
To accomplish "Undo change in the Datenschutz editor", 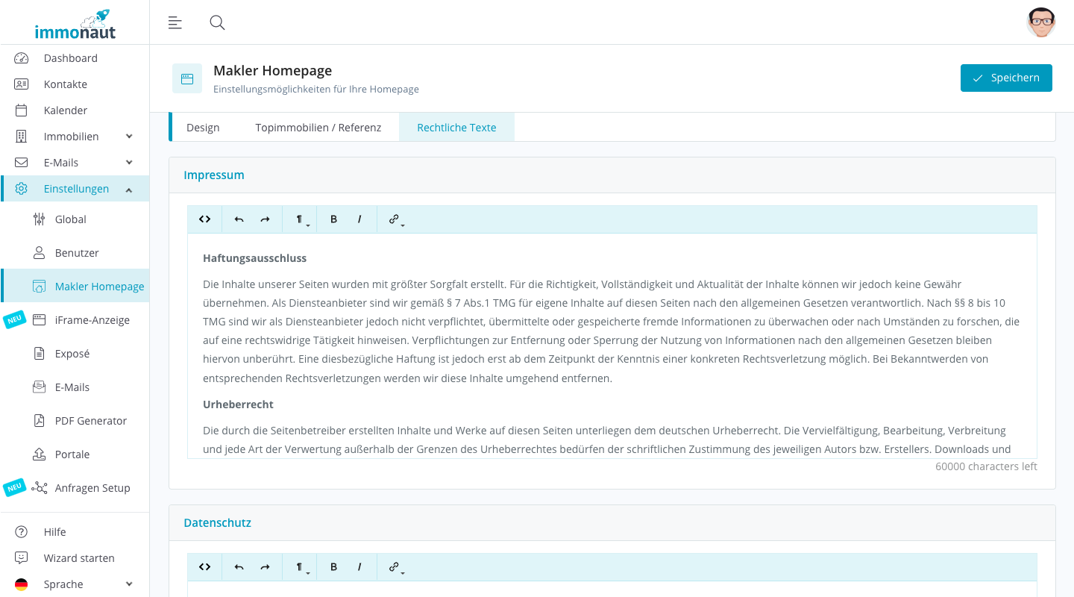I will click(238, 566).
